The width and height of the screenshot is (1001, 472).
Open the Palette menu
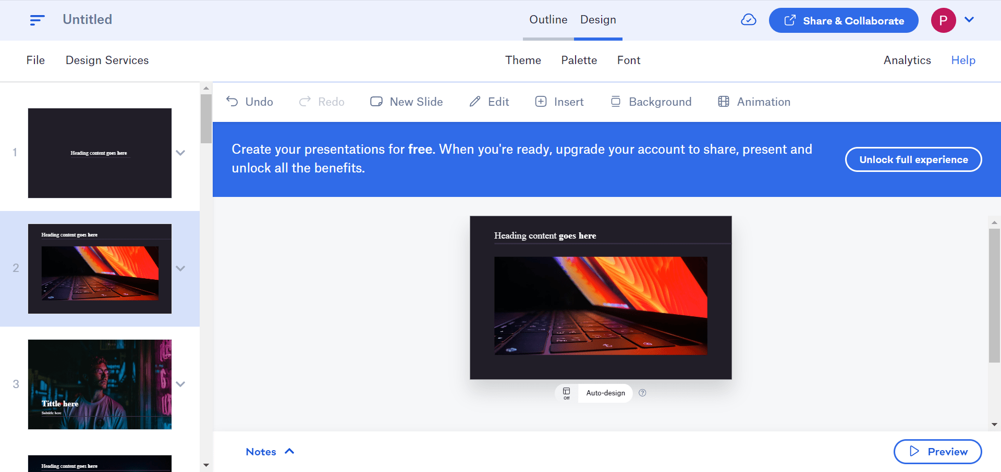(x=579, y=60)
